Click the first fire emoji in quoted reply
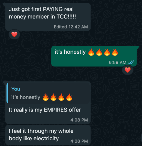The width and height of the screenshot is (142, 146). (x=46, y=97)
